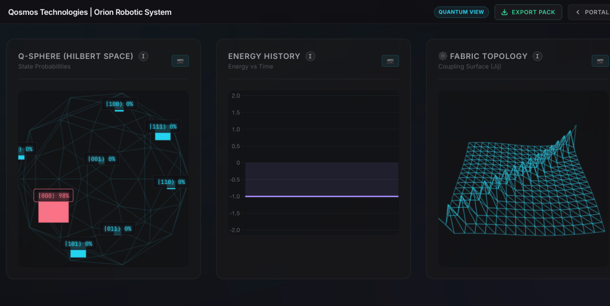Capture snapshot of the Q-Sphere panel
610x306 pixels.
point(180,61)
